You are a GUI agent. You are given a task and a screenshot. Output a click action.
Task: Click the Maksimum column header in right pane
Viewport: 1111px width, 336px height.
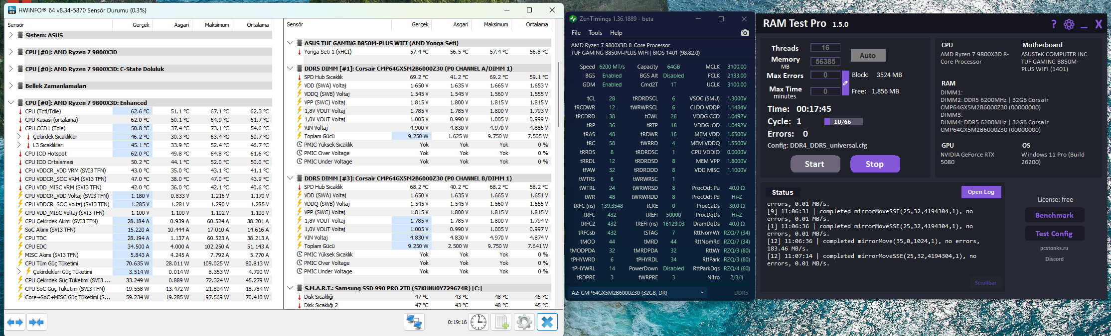491,24
